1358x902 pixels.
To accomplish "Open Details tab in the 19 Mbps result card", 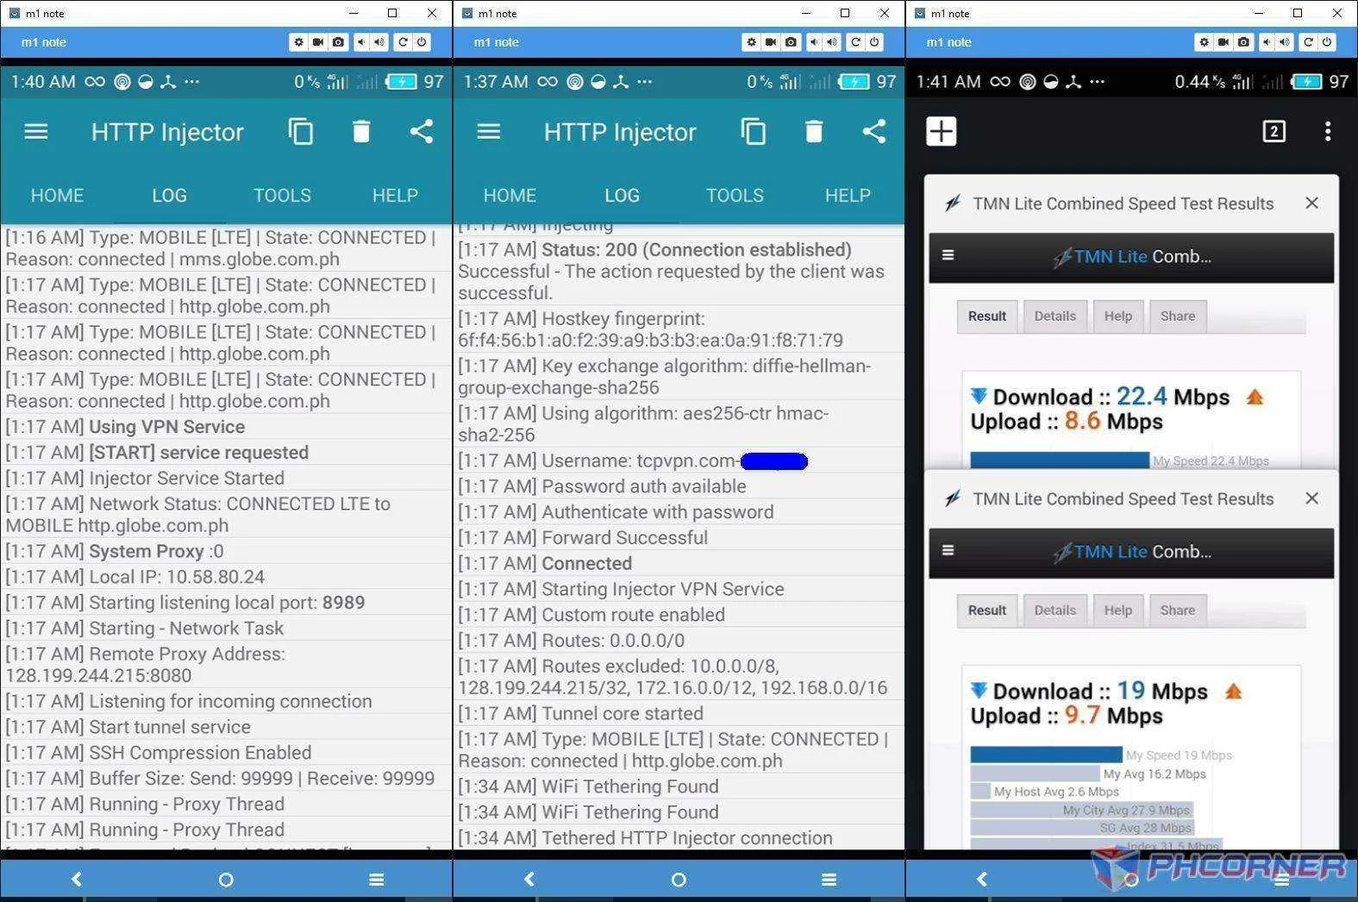I will point(1054,611).
